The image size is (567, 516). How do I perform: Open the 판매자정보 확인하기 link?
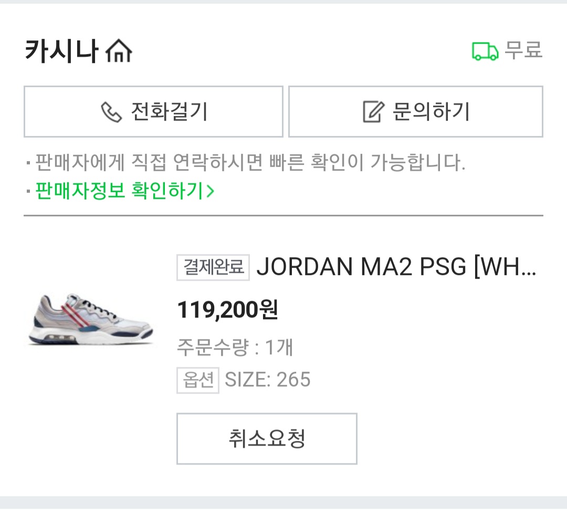click(x=119, y=191)
